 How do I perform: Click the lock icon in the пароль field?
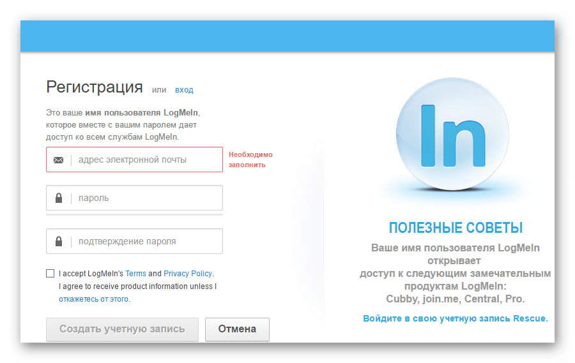[x=59, y=198]
